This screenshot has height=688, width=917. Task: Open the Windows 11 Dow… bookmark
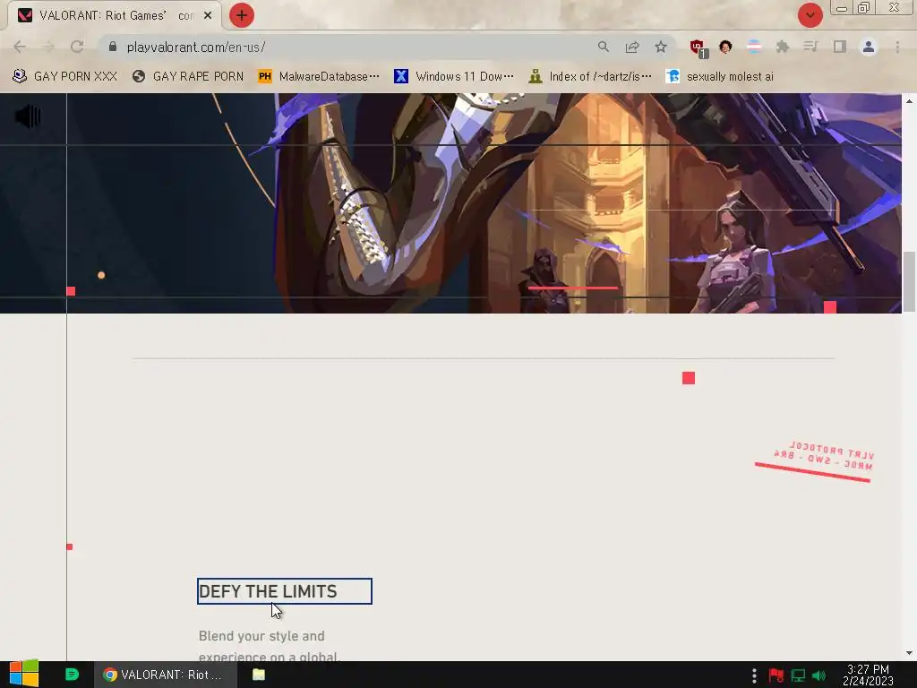(x=454, y=77)
